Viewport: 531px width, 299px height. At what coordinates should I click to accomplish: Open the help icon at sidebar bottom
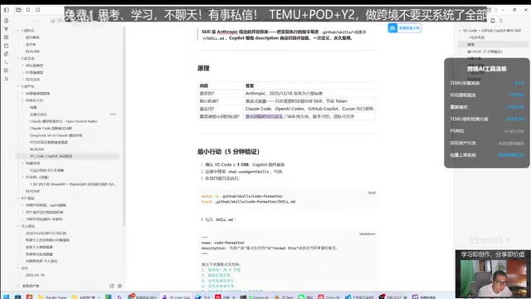[112, 286]
